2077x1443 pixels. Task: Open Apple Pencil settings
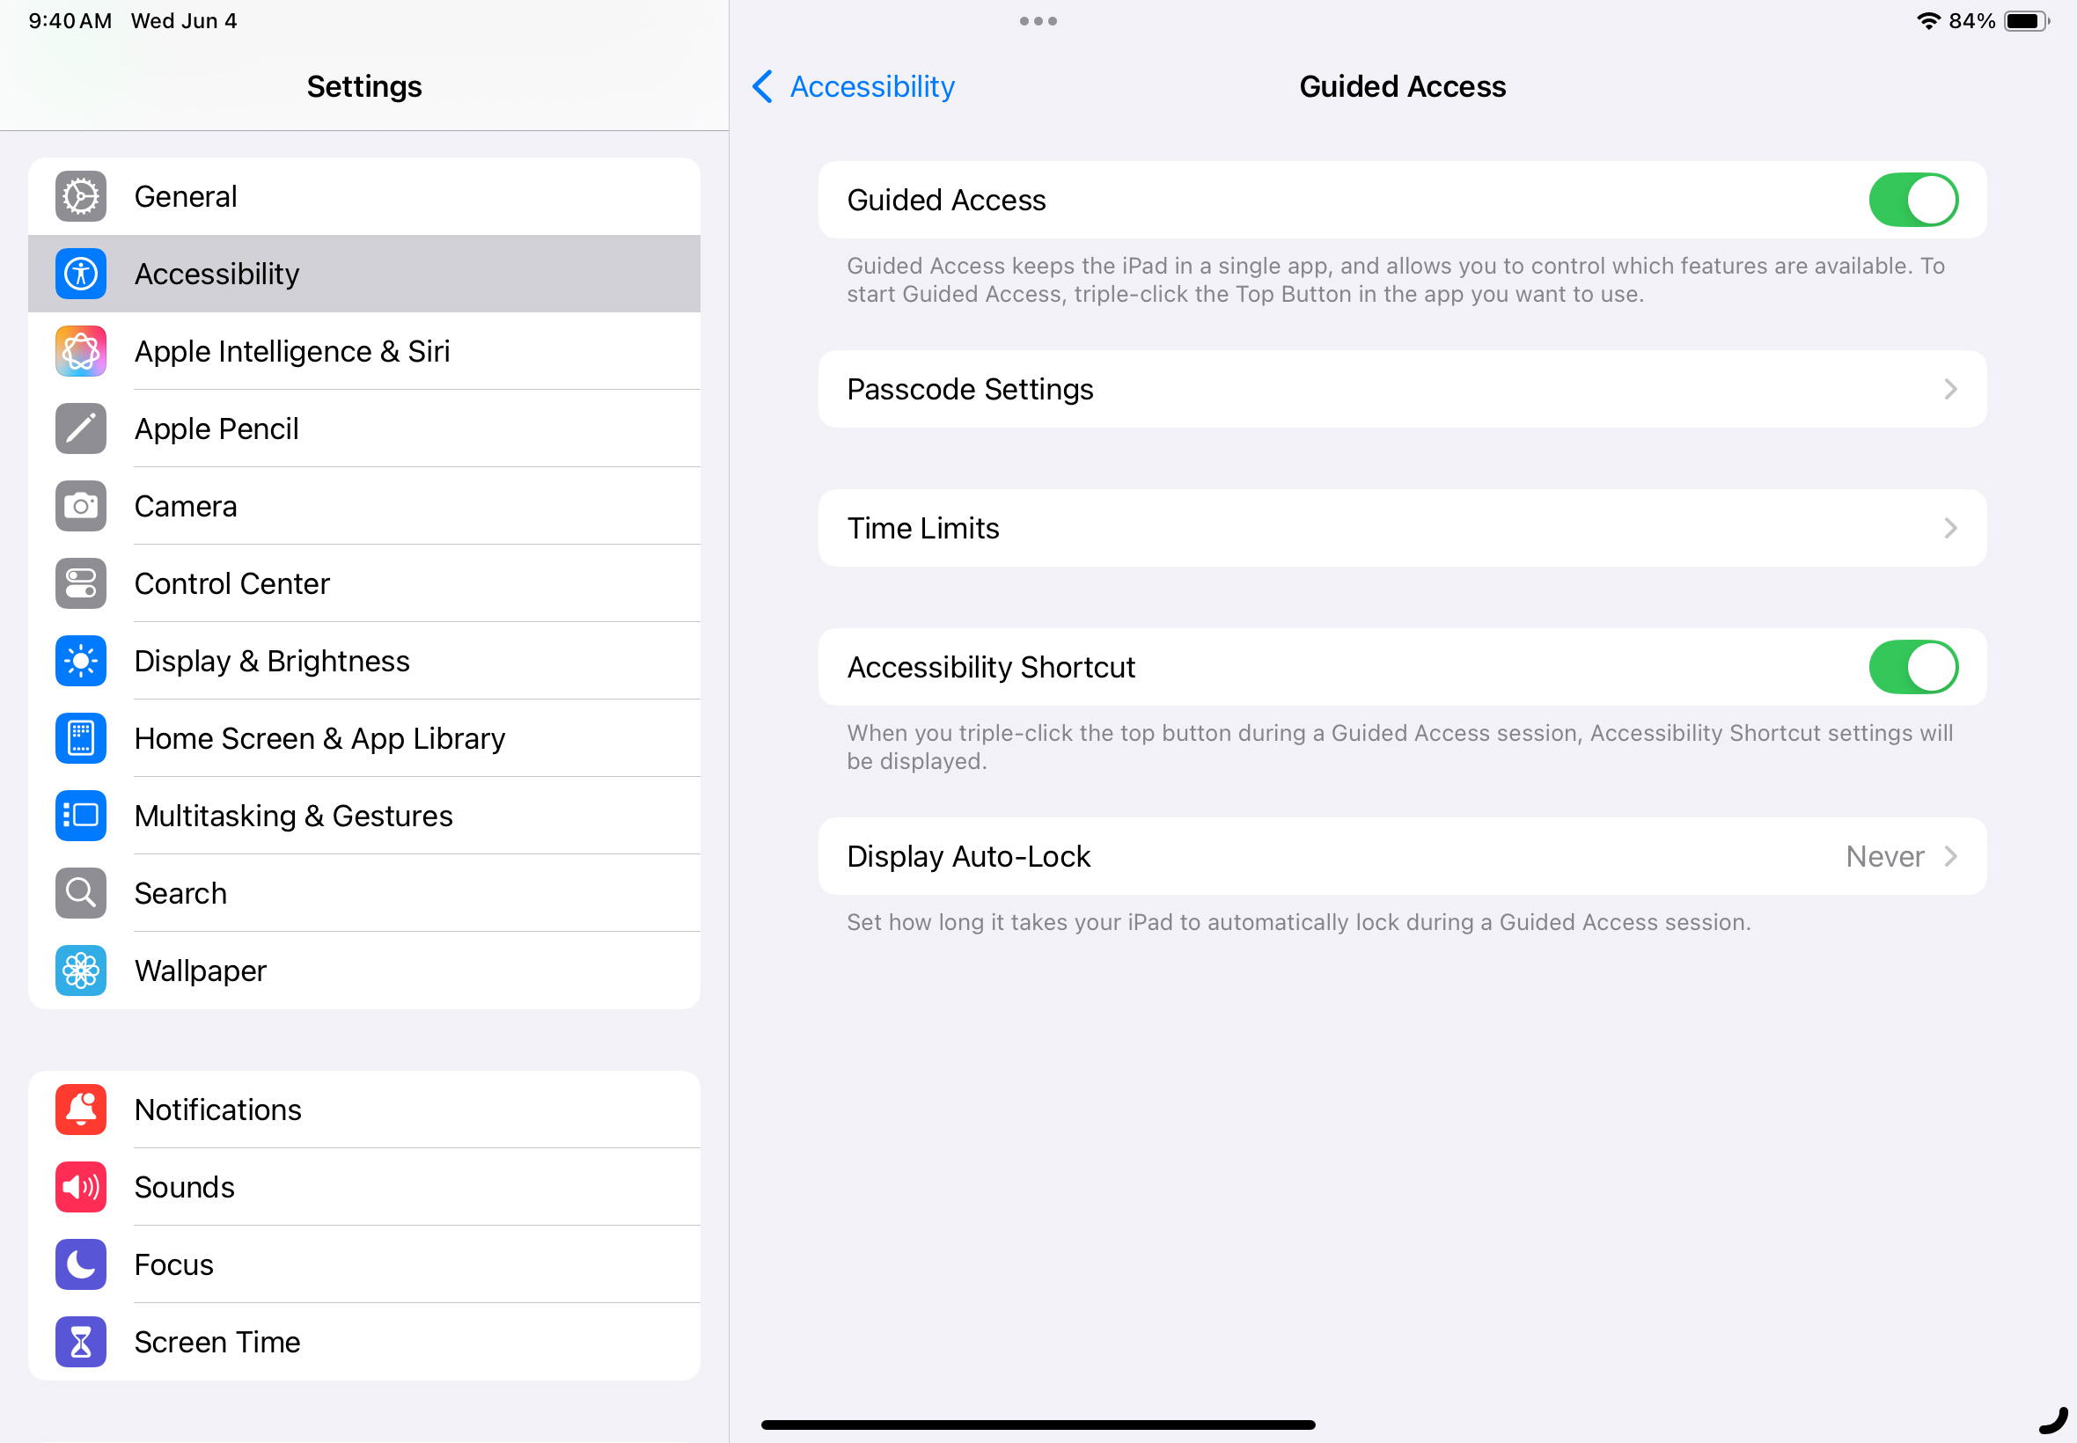pos(364,429)
